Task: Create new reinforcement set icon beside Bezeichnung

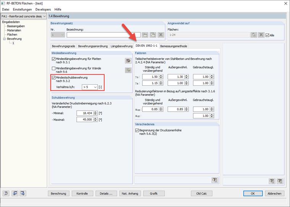Action: (x=145, y=35)
